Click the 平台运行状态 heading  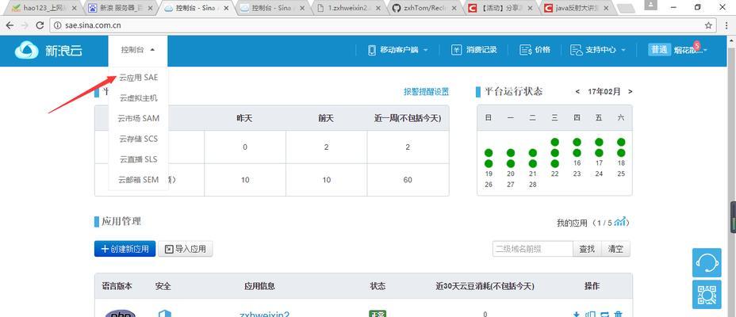click(513, 91)
